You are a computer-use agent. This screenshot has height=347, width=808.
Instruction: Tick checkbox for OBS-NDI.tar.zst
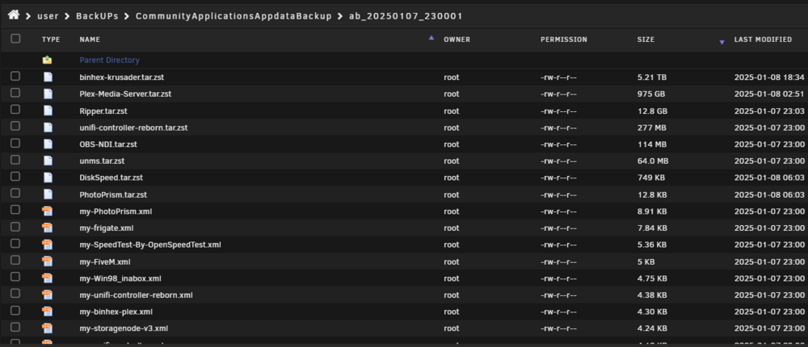coord(15,143)
